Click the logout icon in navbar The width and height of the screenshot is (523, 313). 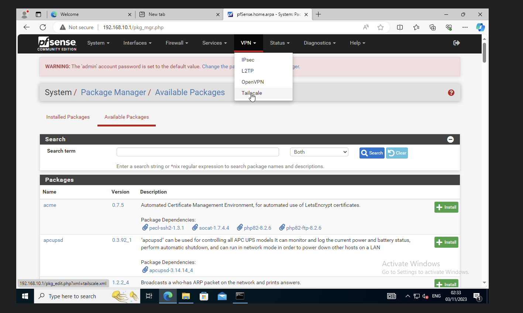coord(457,43)
